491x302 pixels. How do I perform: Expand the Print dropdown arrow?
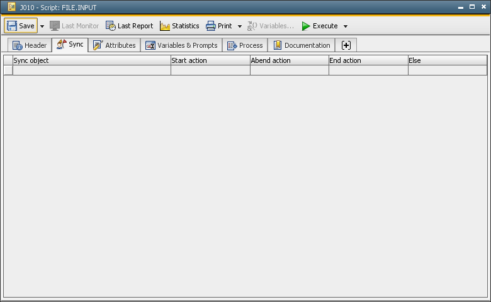click(x=239, y=26)
